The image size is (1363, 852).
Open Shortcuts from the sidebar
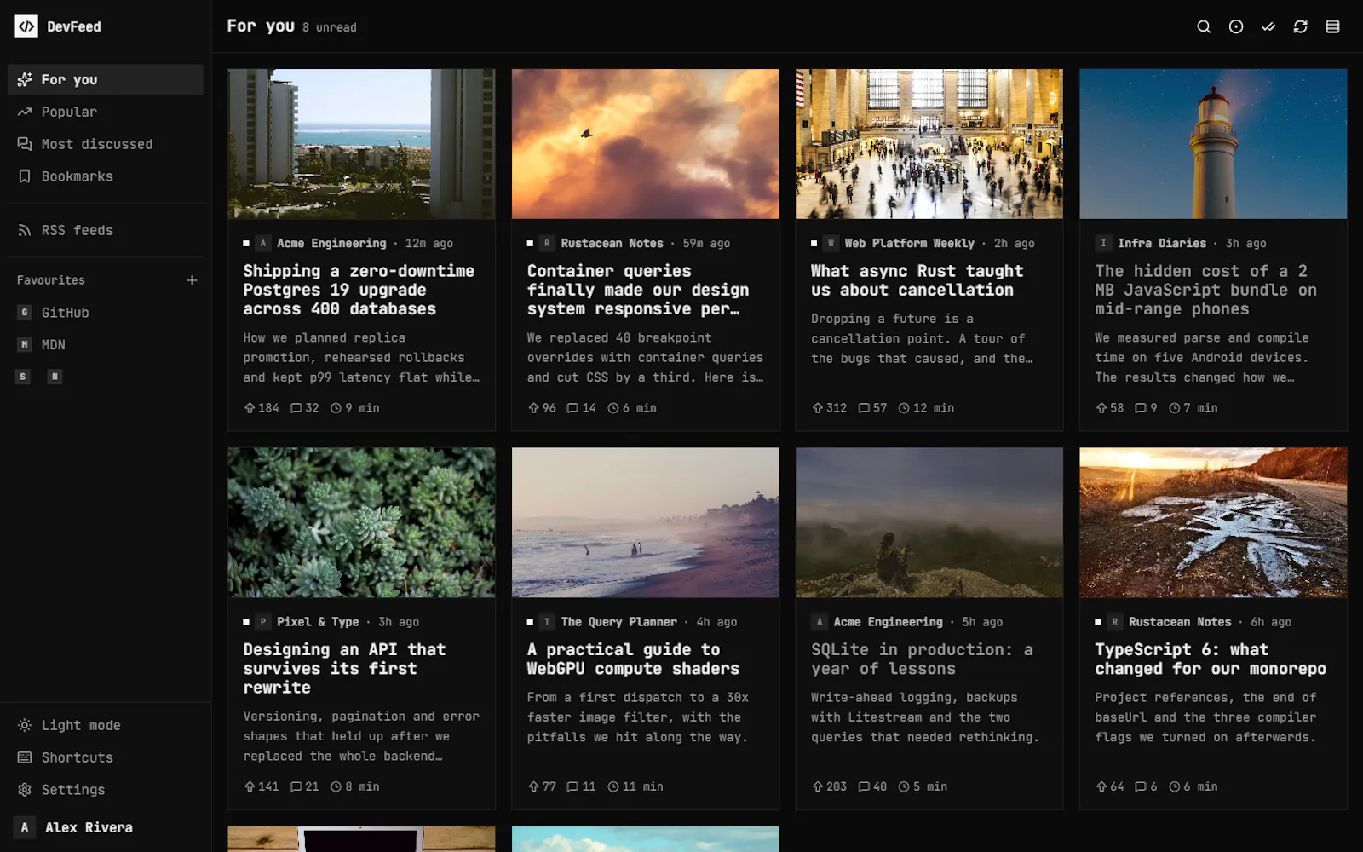(106, 757)
